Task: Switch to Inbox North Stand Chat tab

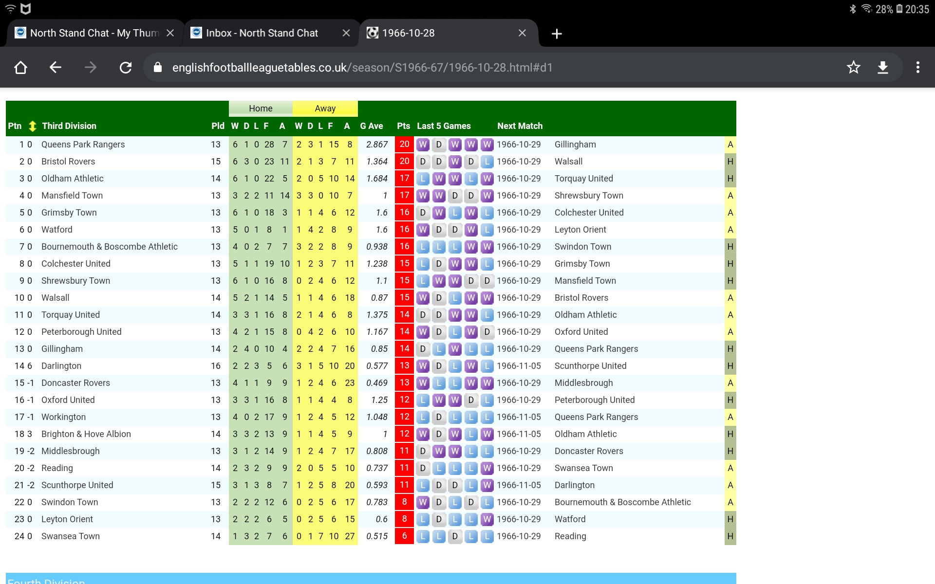Action: tap(271, 33)
